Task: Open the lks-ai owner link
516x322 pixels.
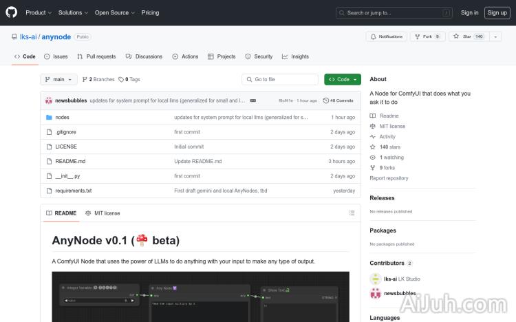Action: click(28, 37)
